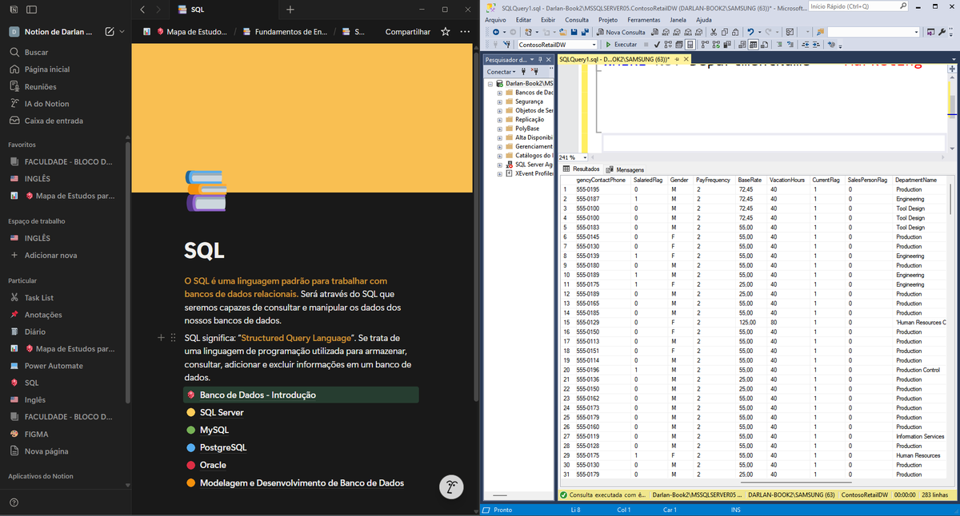Open a new Notion tab with plus
This screenshot has height=516, width=960.
(x=290, y=10)
